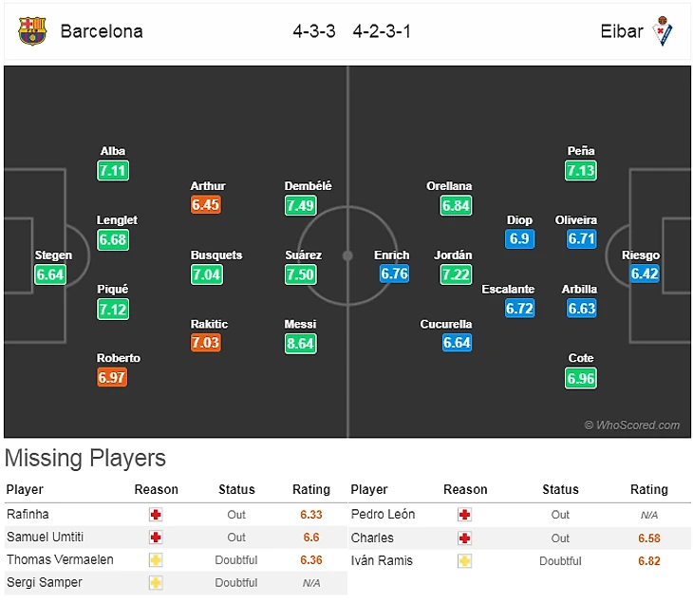Click the Barcelona club crest icon
The width and height of the screenshot is (693, 604).
coord(31,31)
